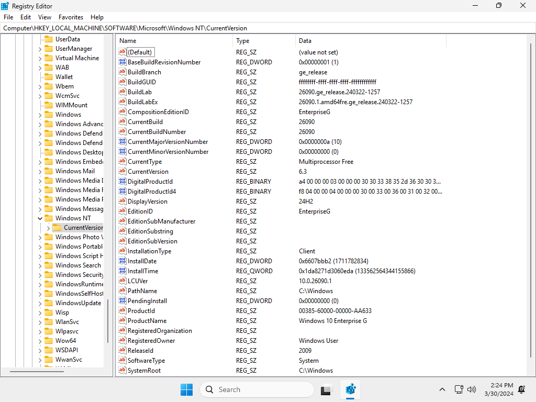Click the binary icon beside DigitalProductId4
The width and height of the screenshot is (536, 402).
coord(122,191)
